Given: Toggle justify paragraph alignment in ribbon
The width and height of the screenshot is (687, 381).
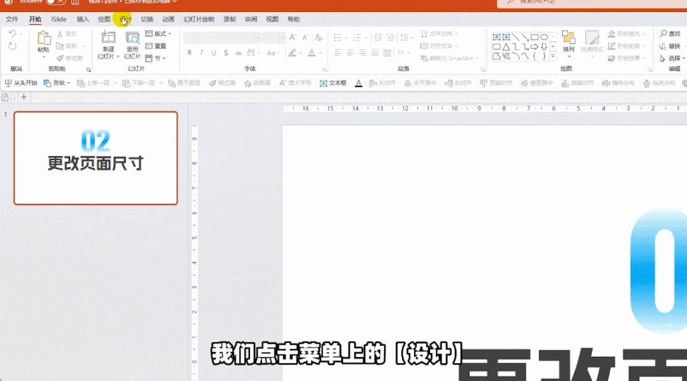Looking at the screenshot, I should [375, 53].
